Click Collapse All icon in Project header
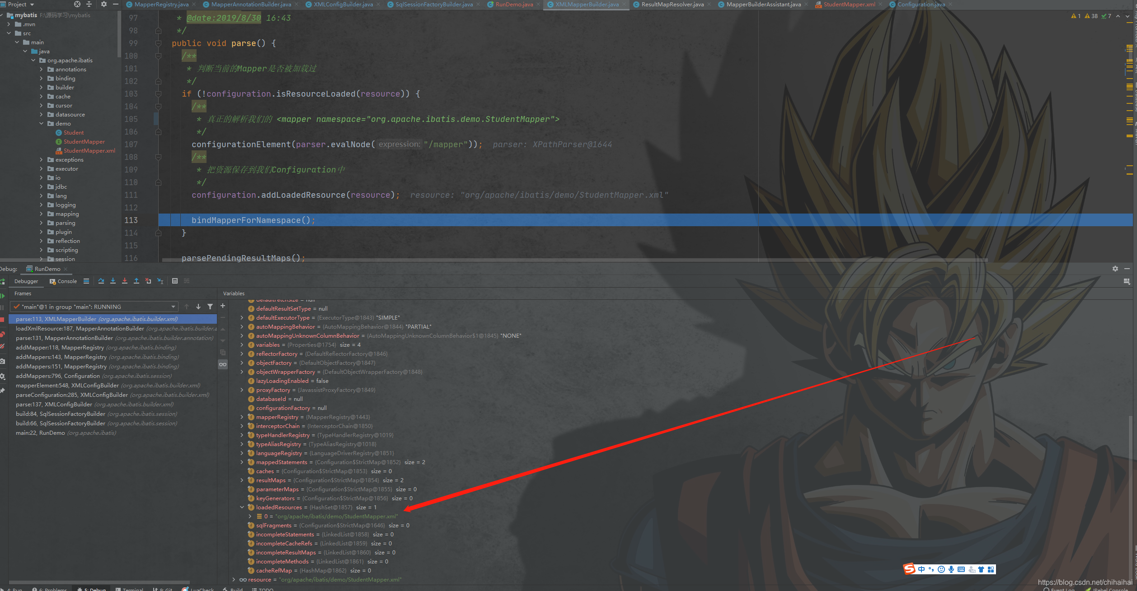This screenshot has width=1137, height=591. (89, 4)
